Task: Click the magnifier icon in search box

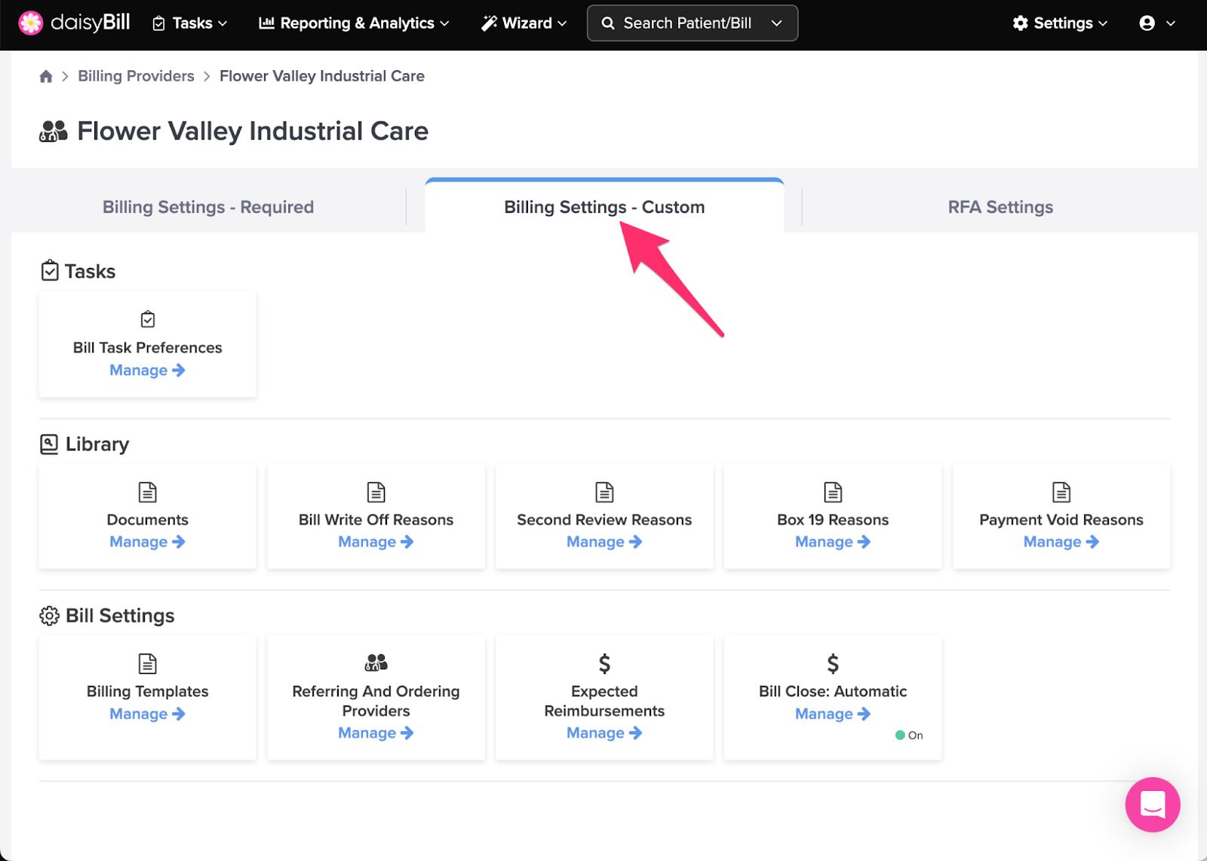Action: click(x=608, y=23)
